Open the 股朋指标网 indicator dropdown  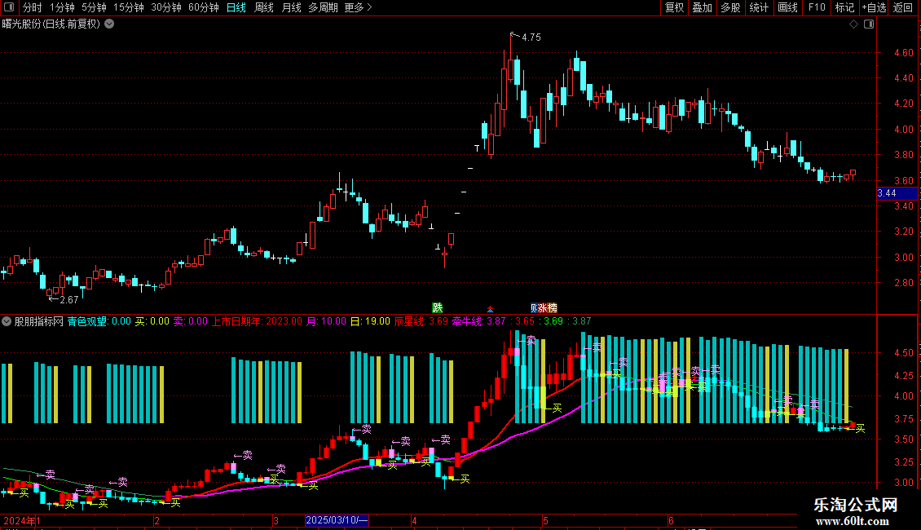point(7,321)
